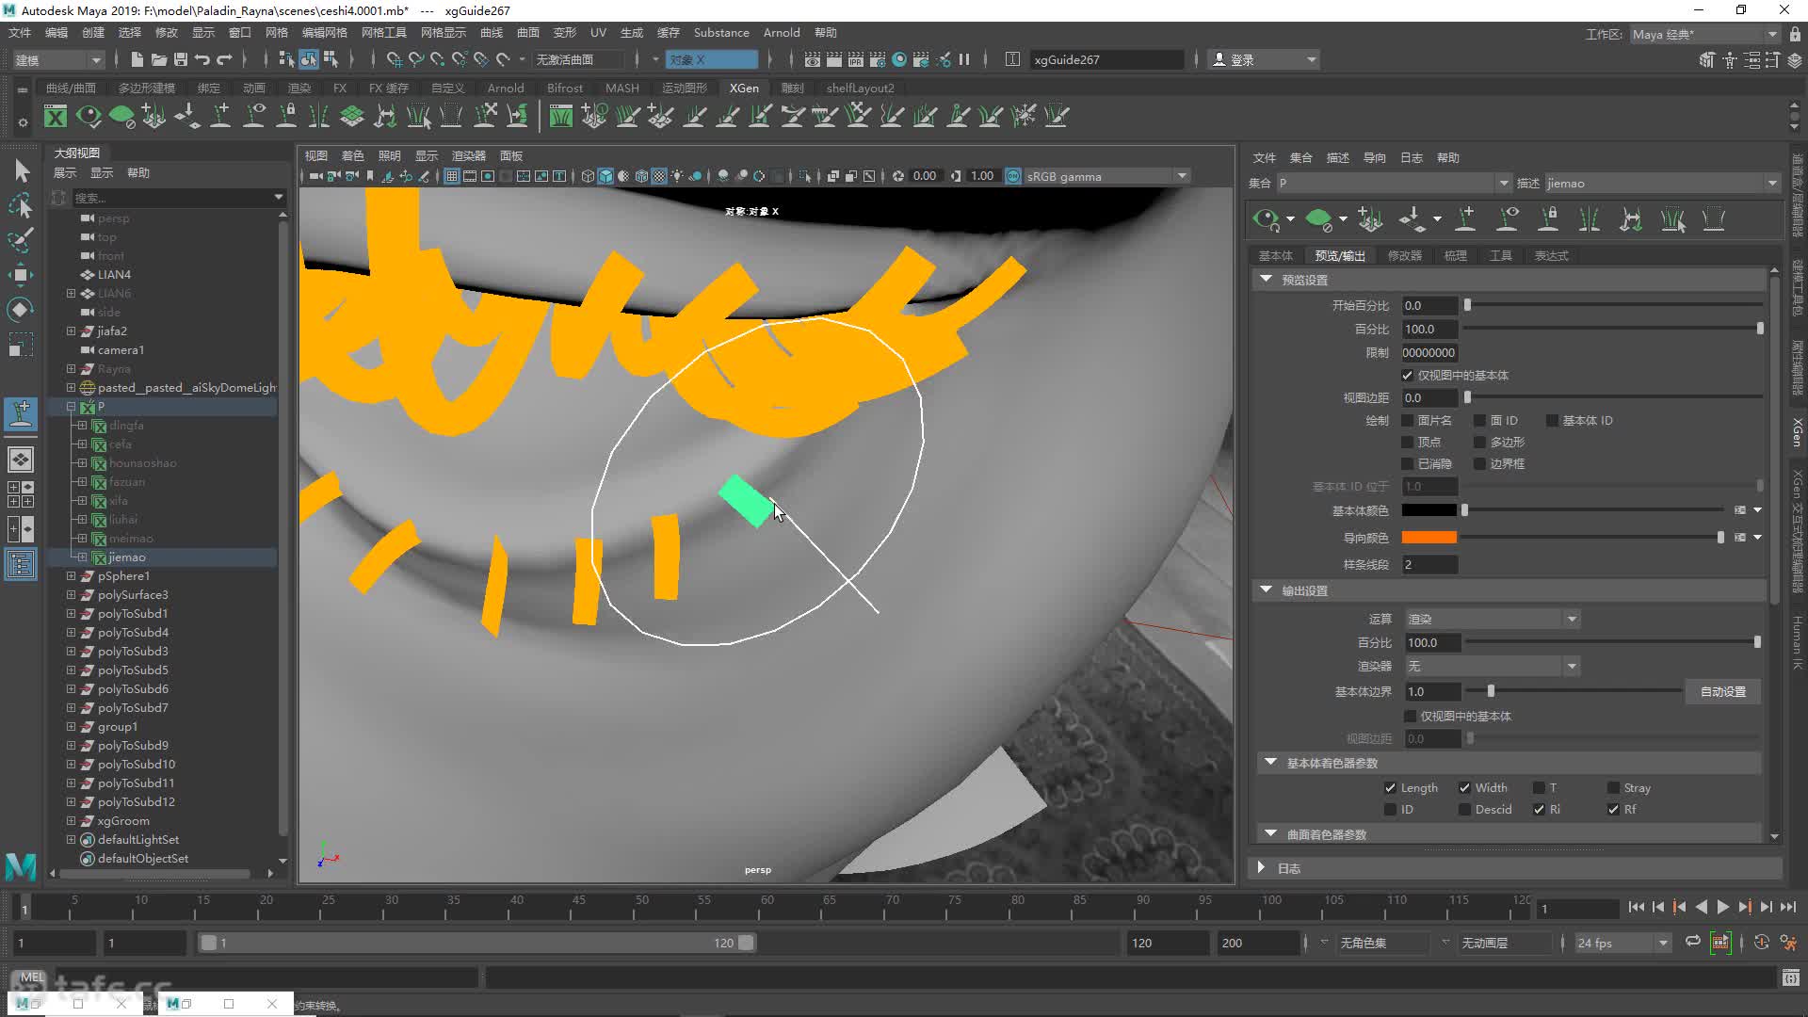1808x1017 pixels.
Task: Click the black 基本体颜色 swatch
Action: (1429, 511)
